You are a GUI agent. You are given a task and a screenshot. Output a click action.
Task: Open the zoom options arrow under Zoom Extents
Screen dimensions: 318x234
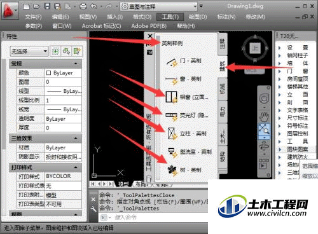pos(264,137)
